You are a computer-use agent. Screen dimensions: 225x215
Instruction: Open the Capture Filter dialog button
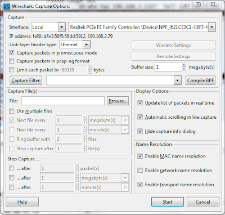26,80
